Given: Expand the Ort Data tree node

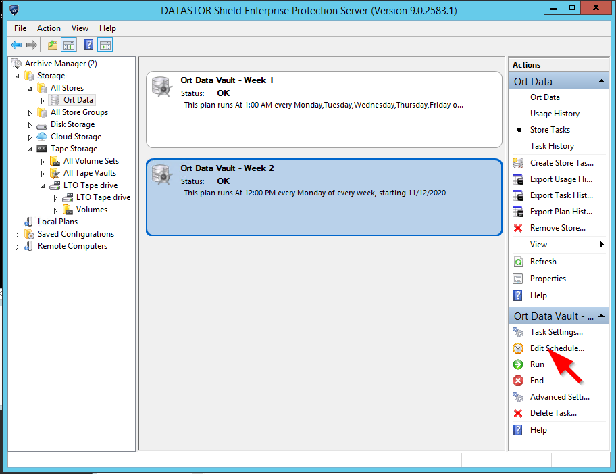Looking at the screenshot, I should tap(43, 101).
